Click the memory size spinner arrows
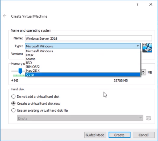The width and height of the screenshot is (158, 141). coord(143,72)
